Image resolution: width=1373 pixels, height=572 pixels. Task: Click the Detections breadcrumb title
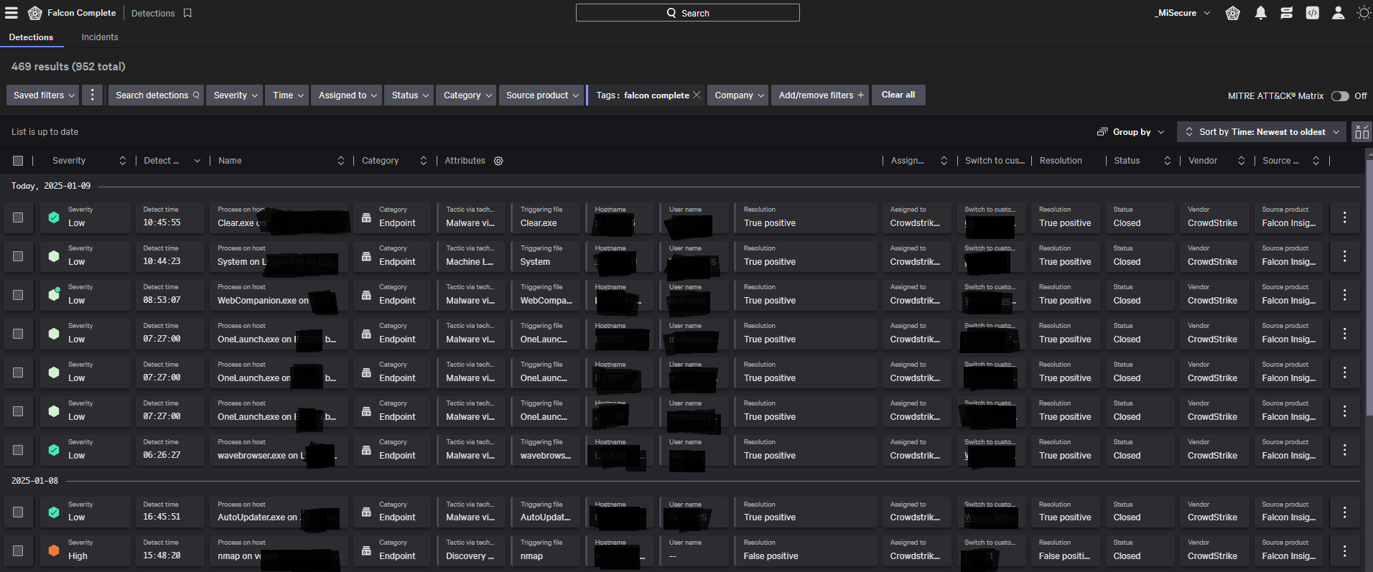[153, 13]
